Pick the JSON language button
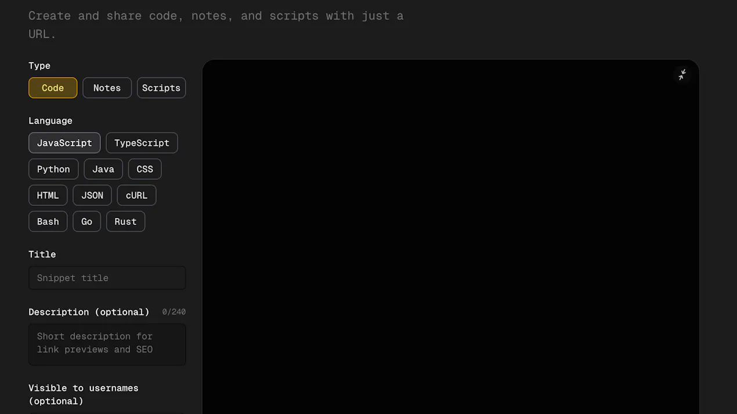 tap(92, 195)
